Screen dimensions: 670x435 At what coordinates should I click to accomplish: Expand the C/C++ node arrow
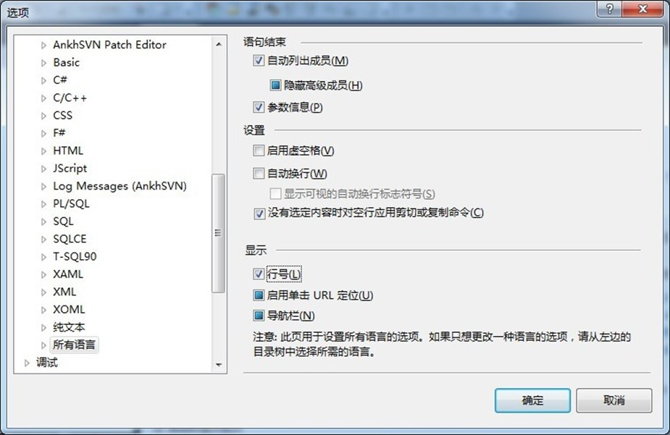pos(43,98)
